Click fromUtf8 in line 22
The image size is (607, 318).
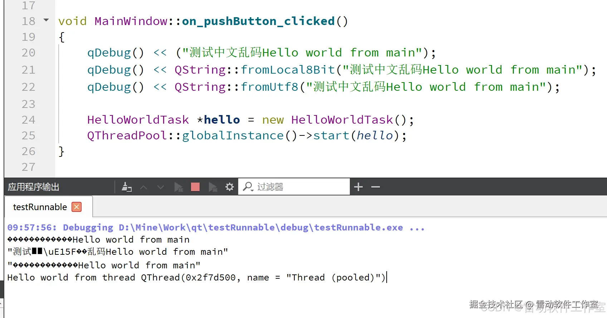pyautogui.click(x=269, y=87)
